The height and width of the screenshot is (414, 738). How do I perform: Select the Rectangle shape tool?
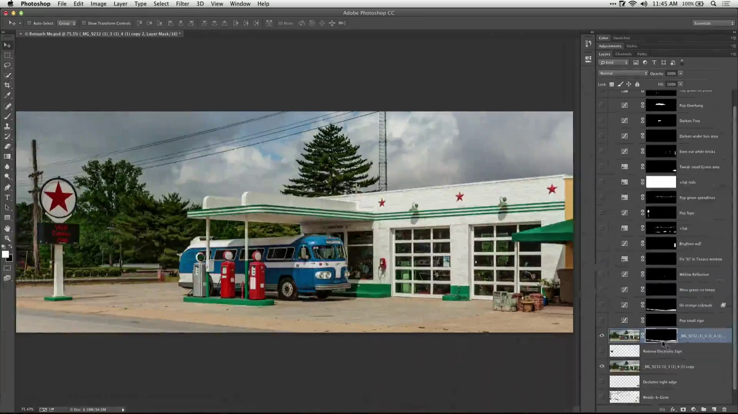tap(7, 217)
